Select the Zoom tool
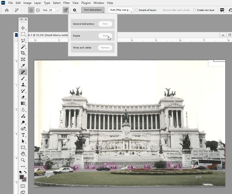232x194 pixels. tap(23, 160)
